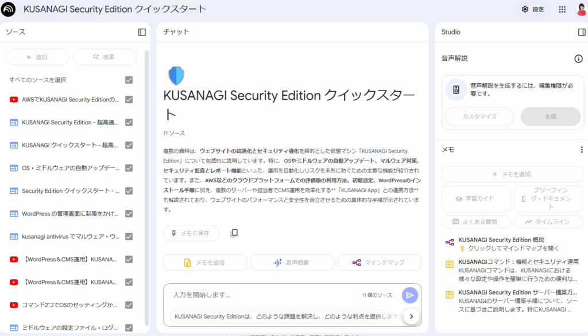The height and width of the screenshot is (336, 588).
Task: Click the 生成 button in 音声解説
Action: tap(551, 116)
